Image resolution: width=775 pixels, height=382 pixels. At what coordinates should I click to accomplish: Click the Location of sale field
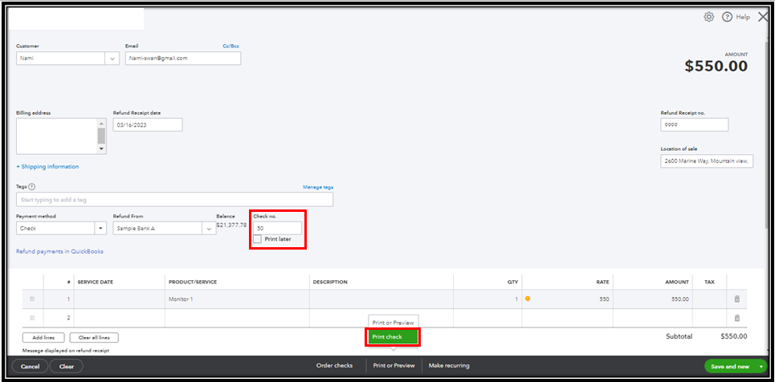point(707,161)
